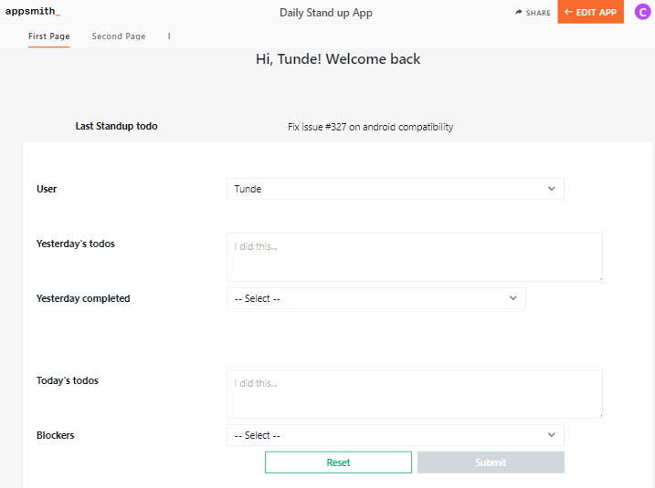Image resolution: width=655 pixels, height=488 pixels.
Task: Grab Today's todos textarea resize handle
Action: pos(598,414)
